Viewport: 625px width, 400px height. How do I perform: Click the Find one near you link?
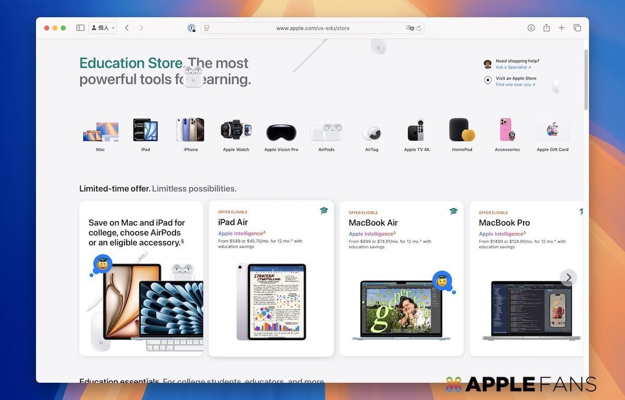tap(515, 84)
